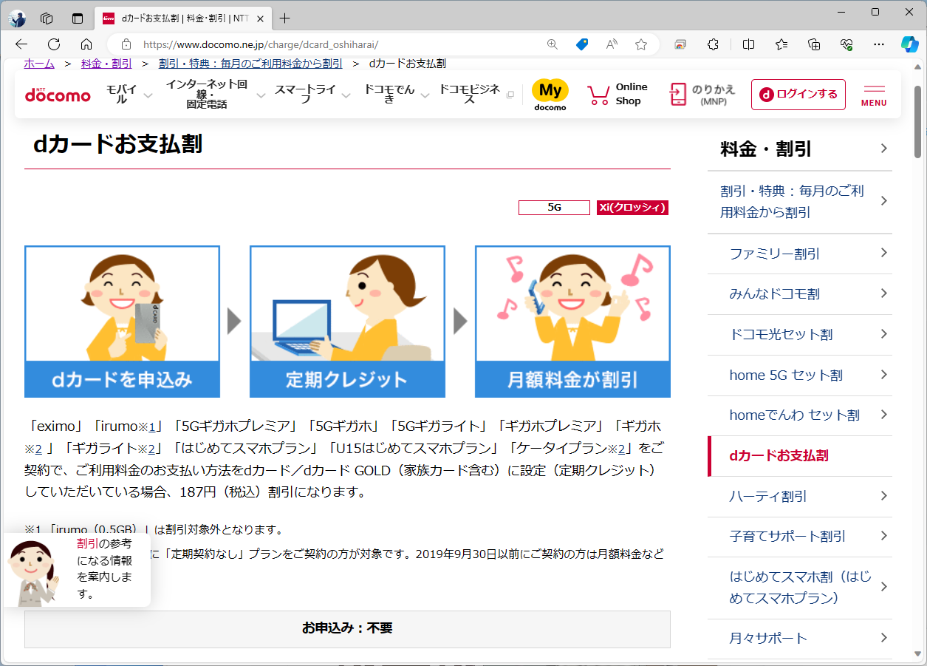Open Copilot in the browser toolbar
Screen dimensions: 927x666
coord(909,44)
